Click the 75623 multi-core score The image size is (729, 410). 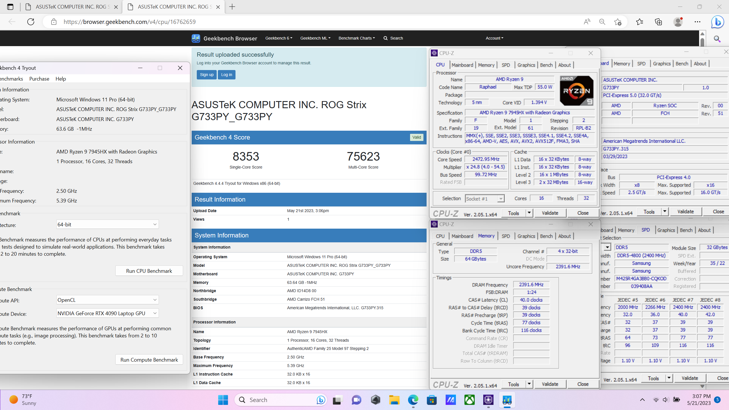pyautogui.click(x=363, y=156)
